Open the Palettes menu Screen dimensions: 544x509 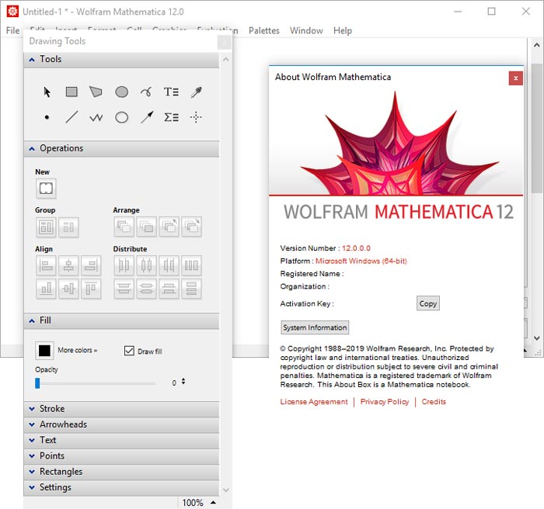pyautogui.click(x=264, y=30)
